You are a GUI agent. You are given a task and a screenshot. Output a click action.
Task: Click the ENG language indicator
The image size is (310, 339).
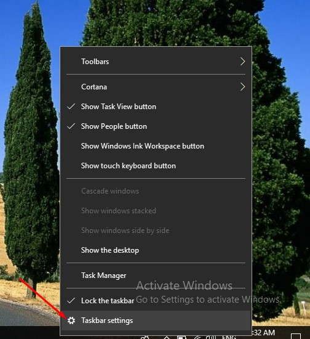[229, 337]
